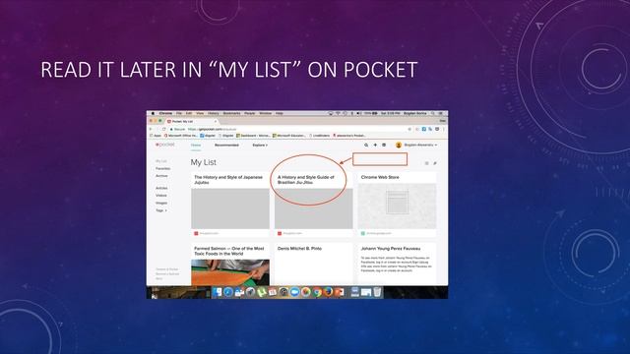The height and width of the screenshot is (354, 630).
Task: Click the Pocket extension icon in Chrome toolbar
Action: click(x=437, y=129)
